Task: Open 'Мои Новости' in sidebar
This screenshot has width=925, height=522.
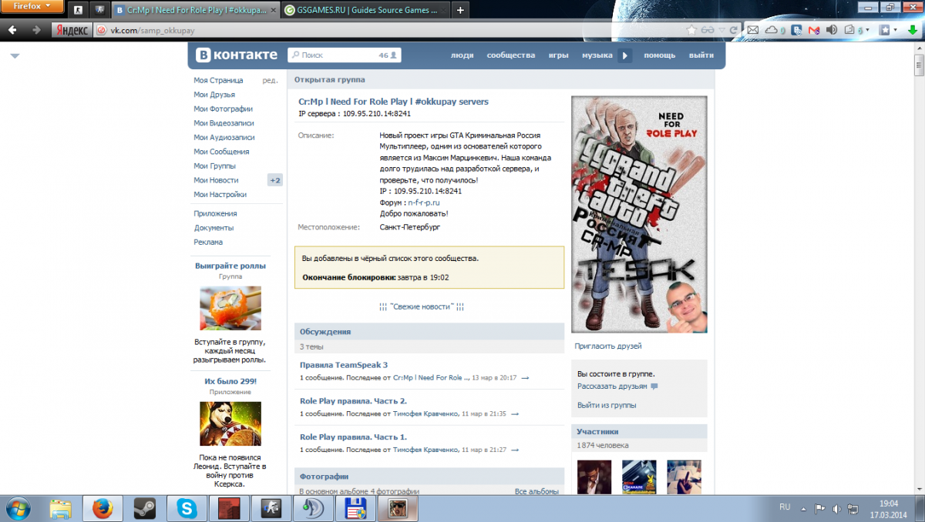Action: tap(217, 180)
